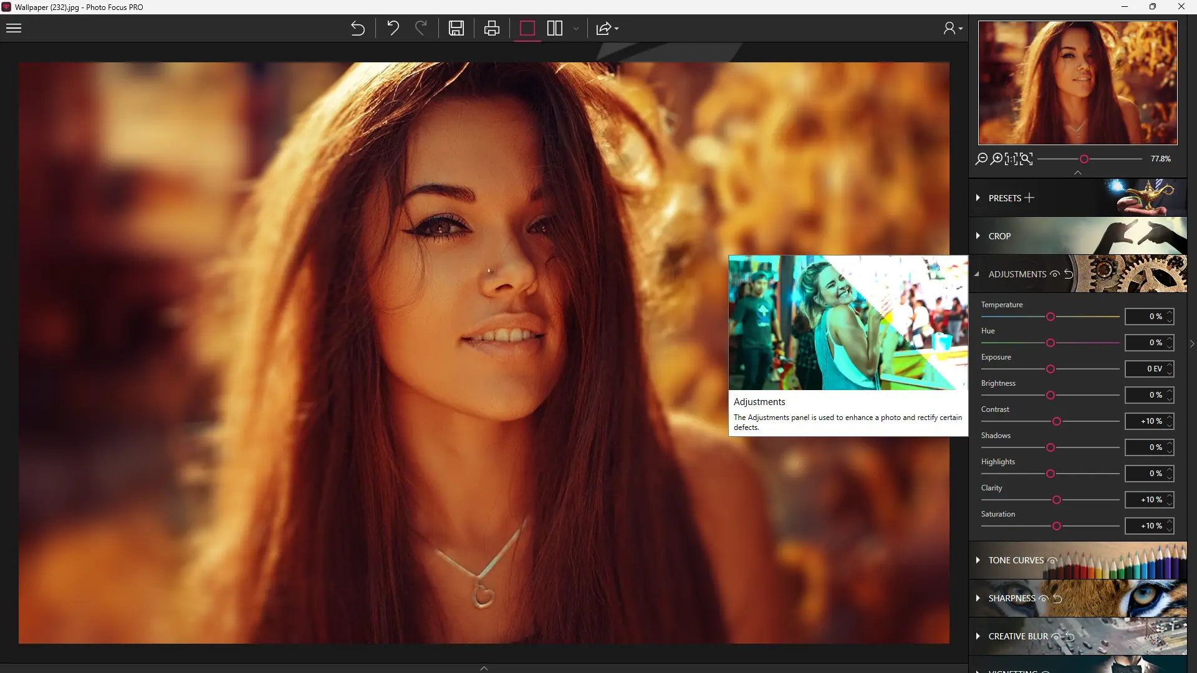This screenshot has height=673, width=1197.
Task: Open the share/export dropdown
Action: point(607,29)
